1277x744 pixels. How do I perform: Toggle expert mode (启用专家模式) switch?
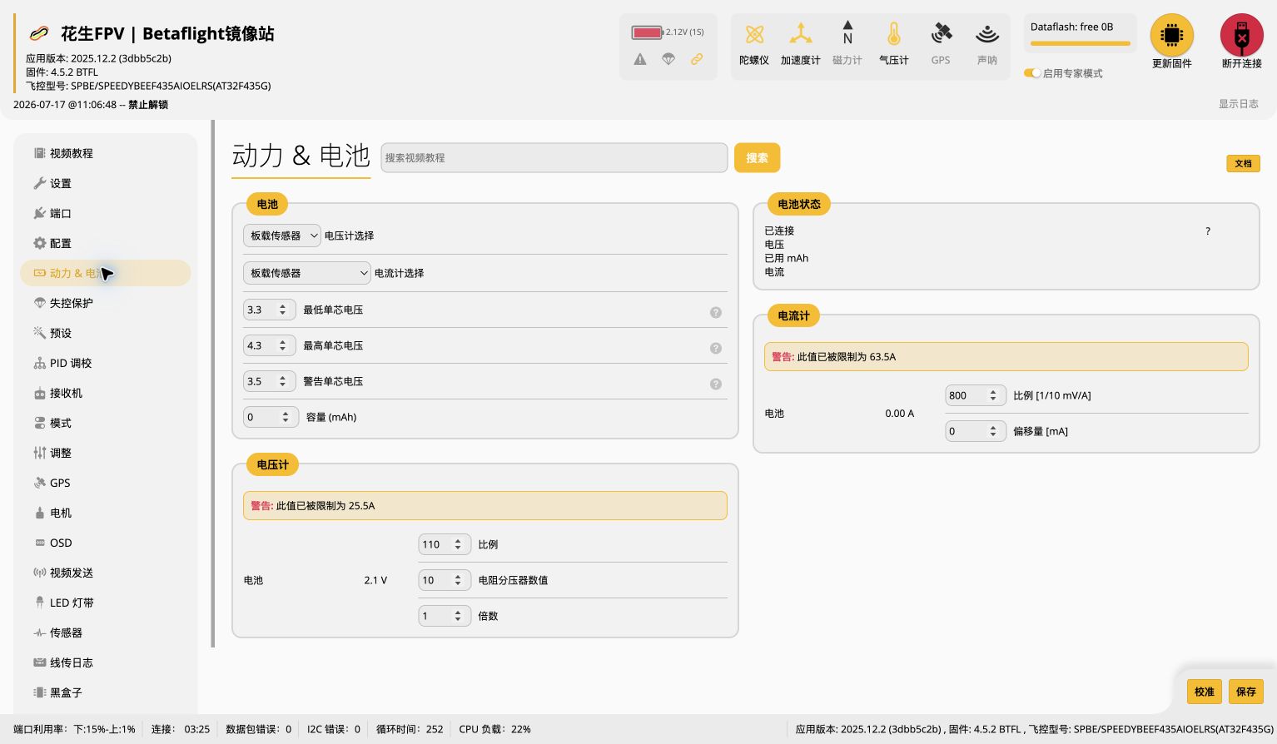[x=1032, y=73]
